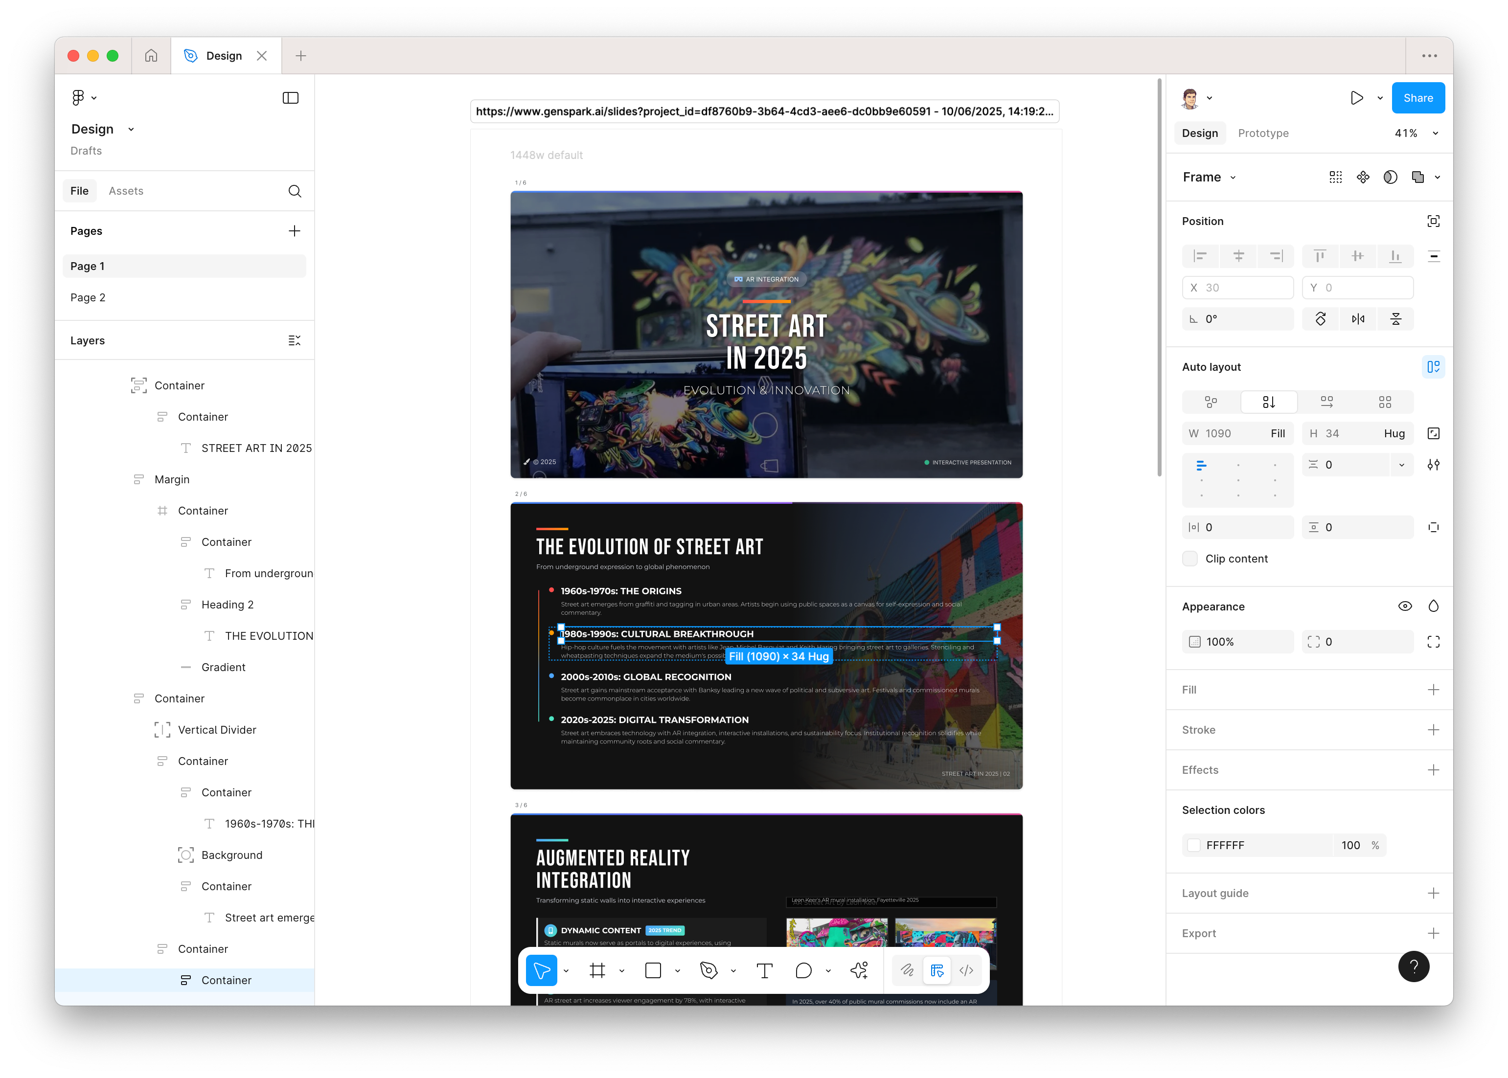1508x1078 pixels.
Task: Switch to the Assets tab
Action: [x=126, y=191]
